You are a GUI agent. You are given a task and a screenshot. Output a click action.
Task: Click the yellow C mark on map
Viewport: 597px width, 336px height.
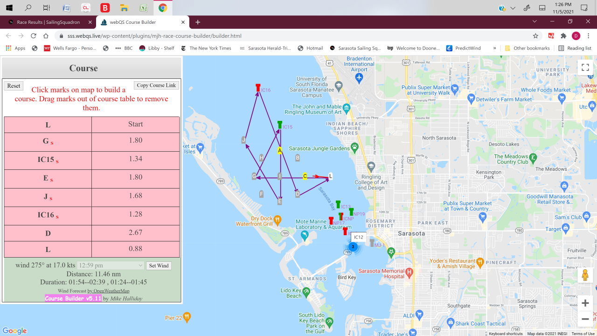coord(305,176)
